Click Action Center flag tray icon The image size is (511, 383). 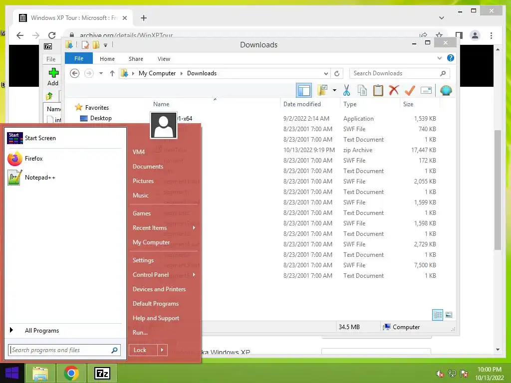click(x=464, y=374)
